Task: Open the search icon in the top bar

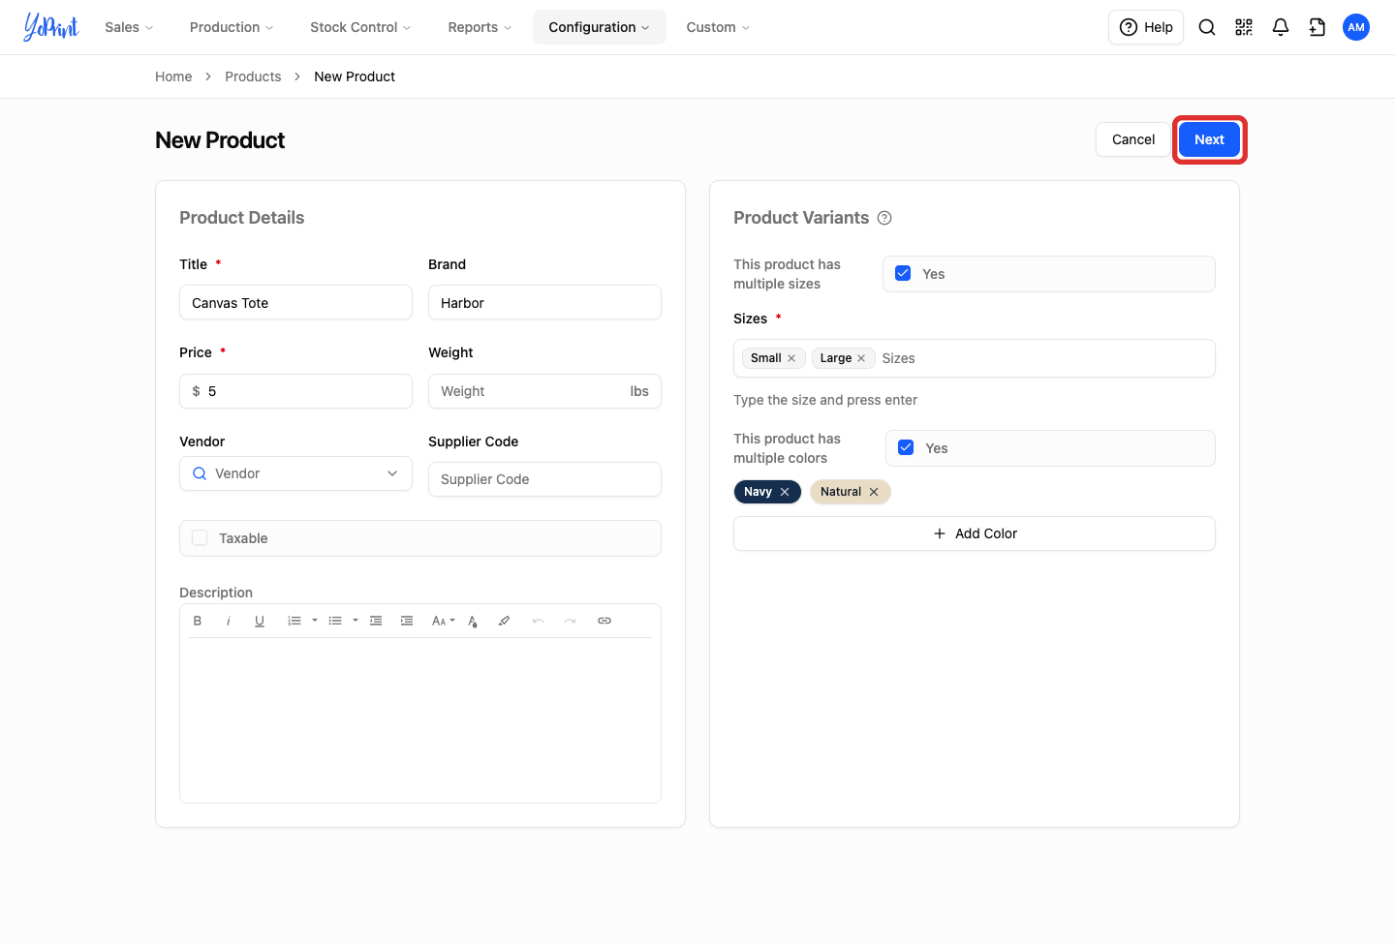Action: tap(1207, 27)
